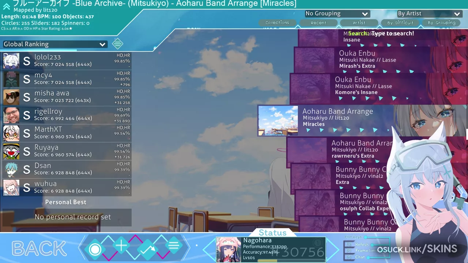Switch to the Recent tab
The width and height of the screenshot is (468, 263).
pyautogui.click(x=318, y=23)
